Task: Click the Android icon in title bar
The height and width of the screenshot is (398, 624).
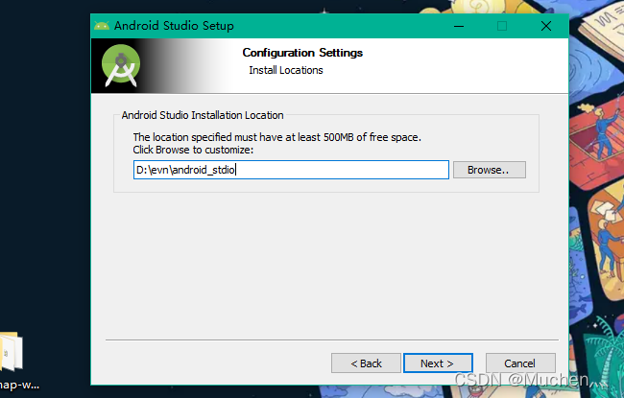Action: (102, 26)
